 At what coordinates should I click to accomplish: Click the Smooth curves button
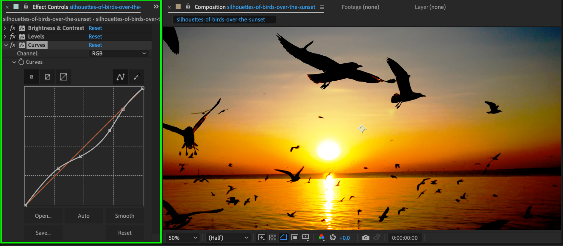(124, 216)
